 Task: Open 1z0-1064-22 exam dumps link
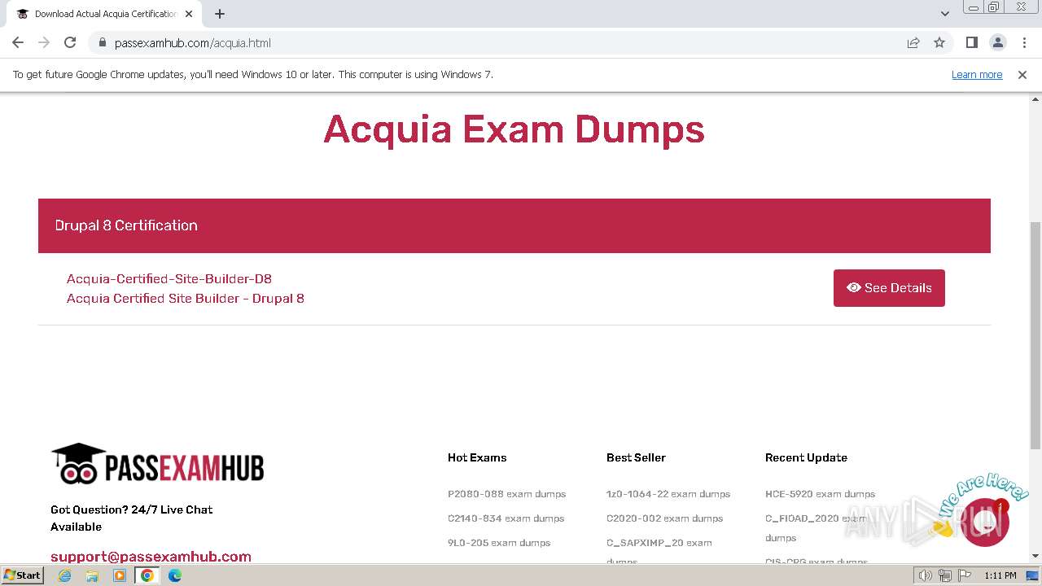(x=668, y=494)
